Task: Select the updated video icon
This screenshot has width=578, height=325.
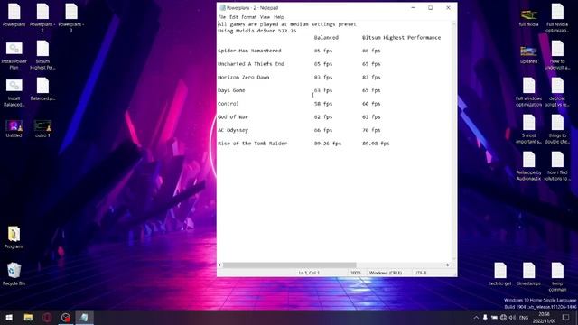Action: [528, 55]
